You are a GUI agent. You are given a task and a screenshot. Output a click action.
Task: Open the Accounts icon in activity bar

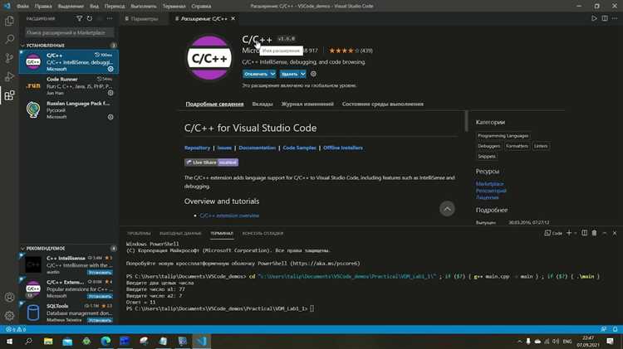click(9, 297)
